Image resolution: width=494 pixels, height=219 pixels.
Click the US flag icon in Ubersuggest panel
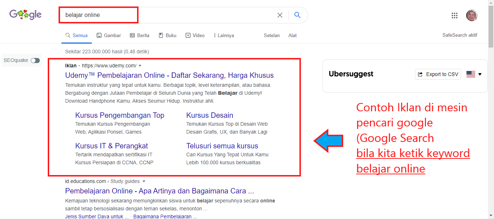tap(470, 74)
